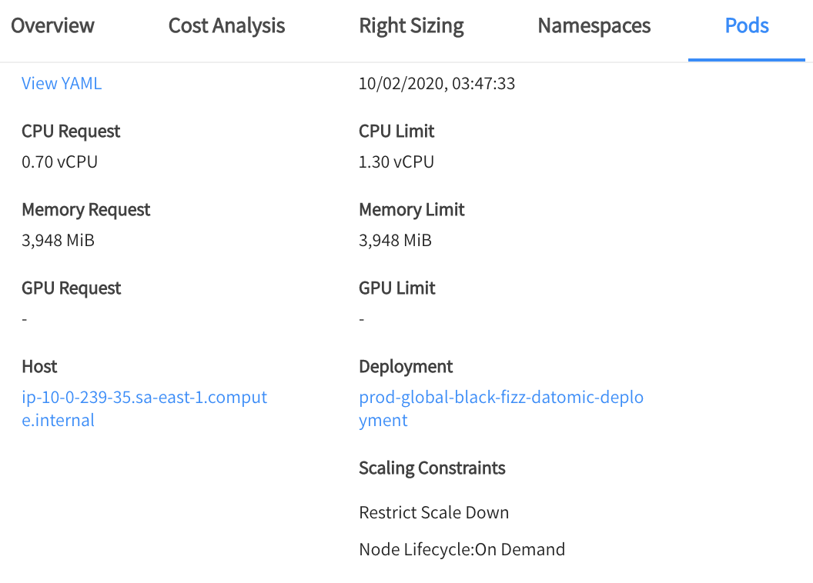
Task: Open the ip-10-0-239-35 host link
Action: pos(144,398)
